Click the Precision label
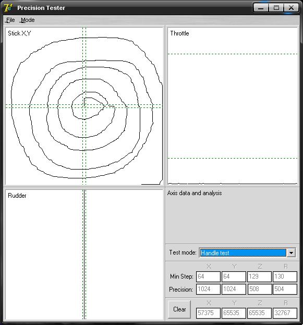The width and height of the screenshot is (303, 325). (x=181, y=290)
